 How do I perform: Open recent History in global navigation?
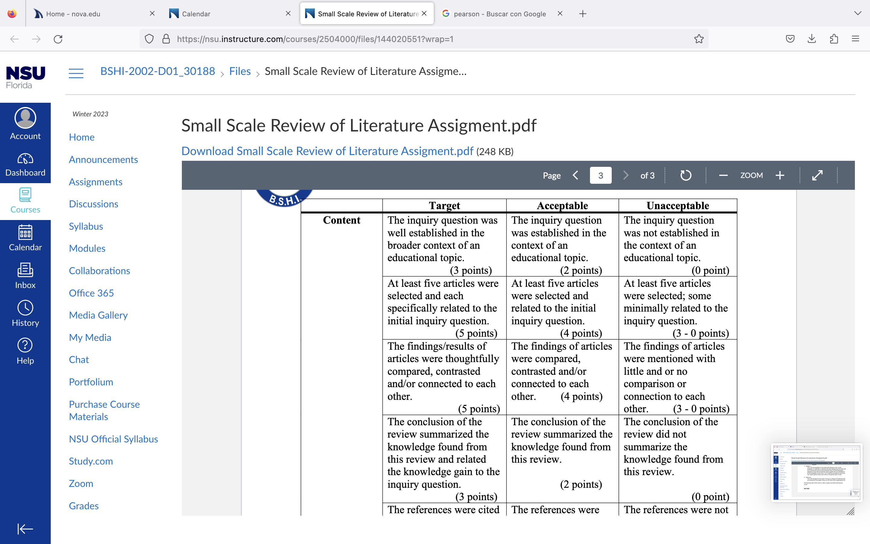25,313
